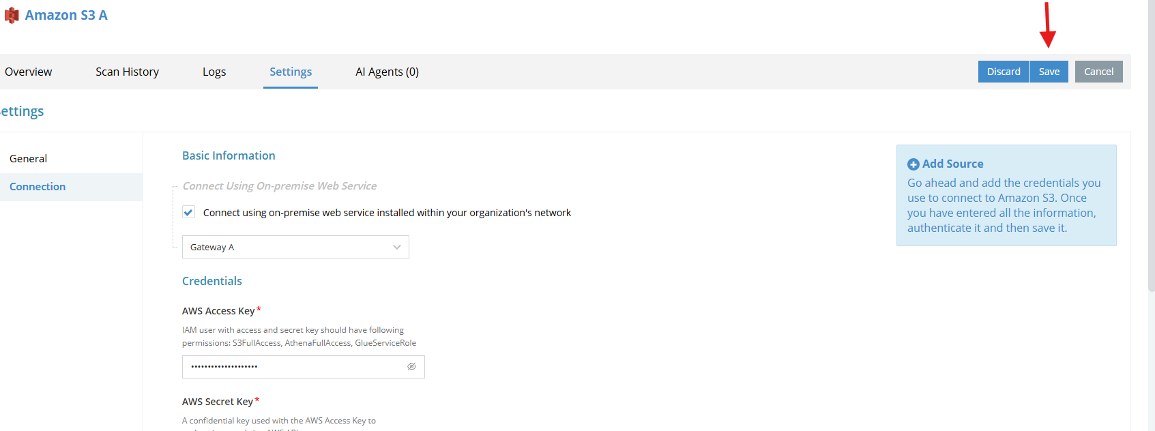Focus the AWS Access Key input field
1155x431 pixels.
pyautogui.click(x=303, y=367)
